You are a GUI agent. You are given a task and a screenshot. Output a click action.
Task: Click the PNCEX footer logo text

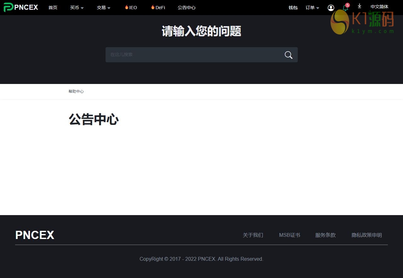(x=35, y=235)
